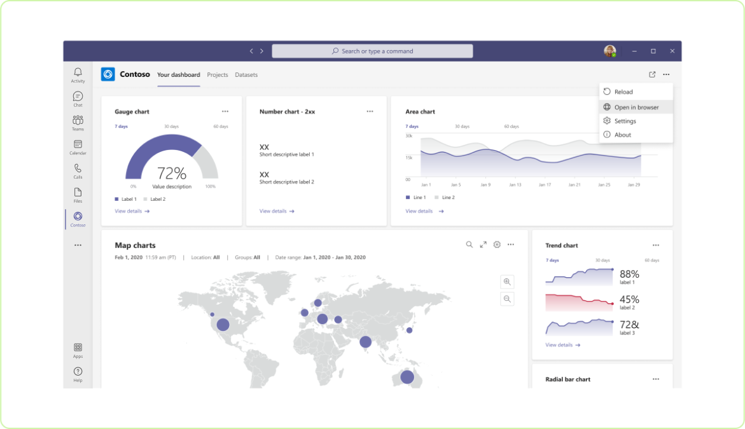This screenshot has height=429, width=745.
Task: Choose Settings from the menu
Action: pyautogui.click(x=636, y=121)
